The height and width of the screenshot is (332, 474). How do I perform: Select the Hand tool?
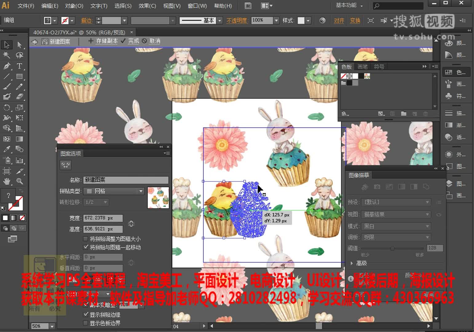6,181
